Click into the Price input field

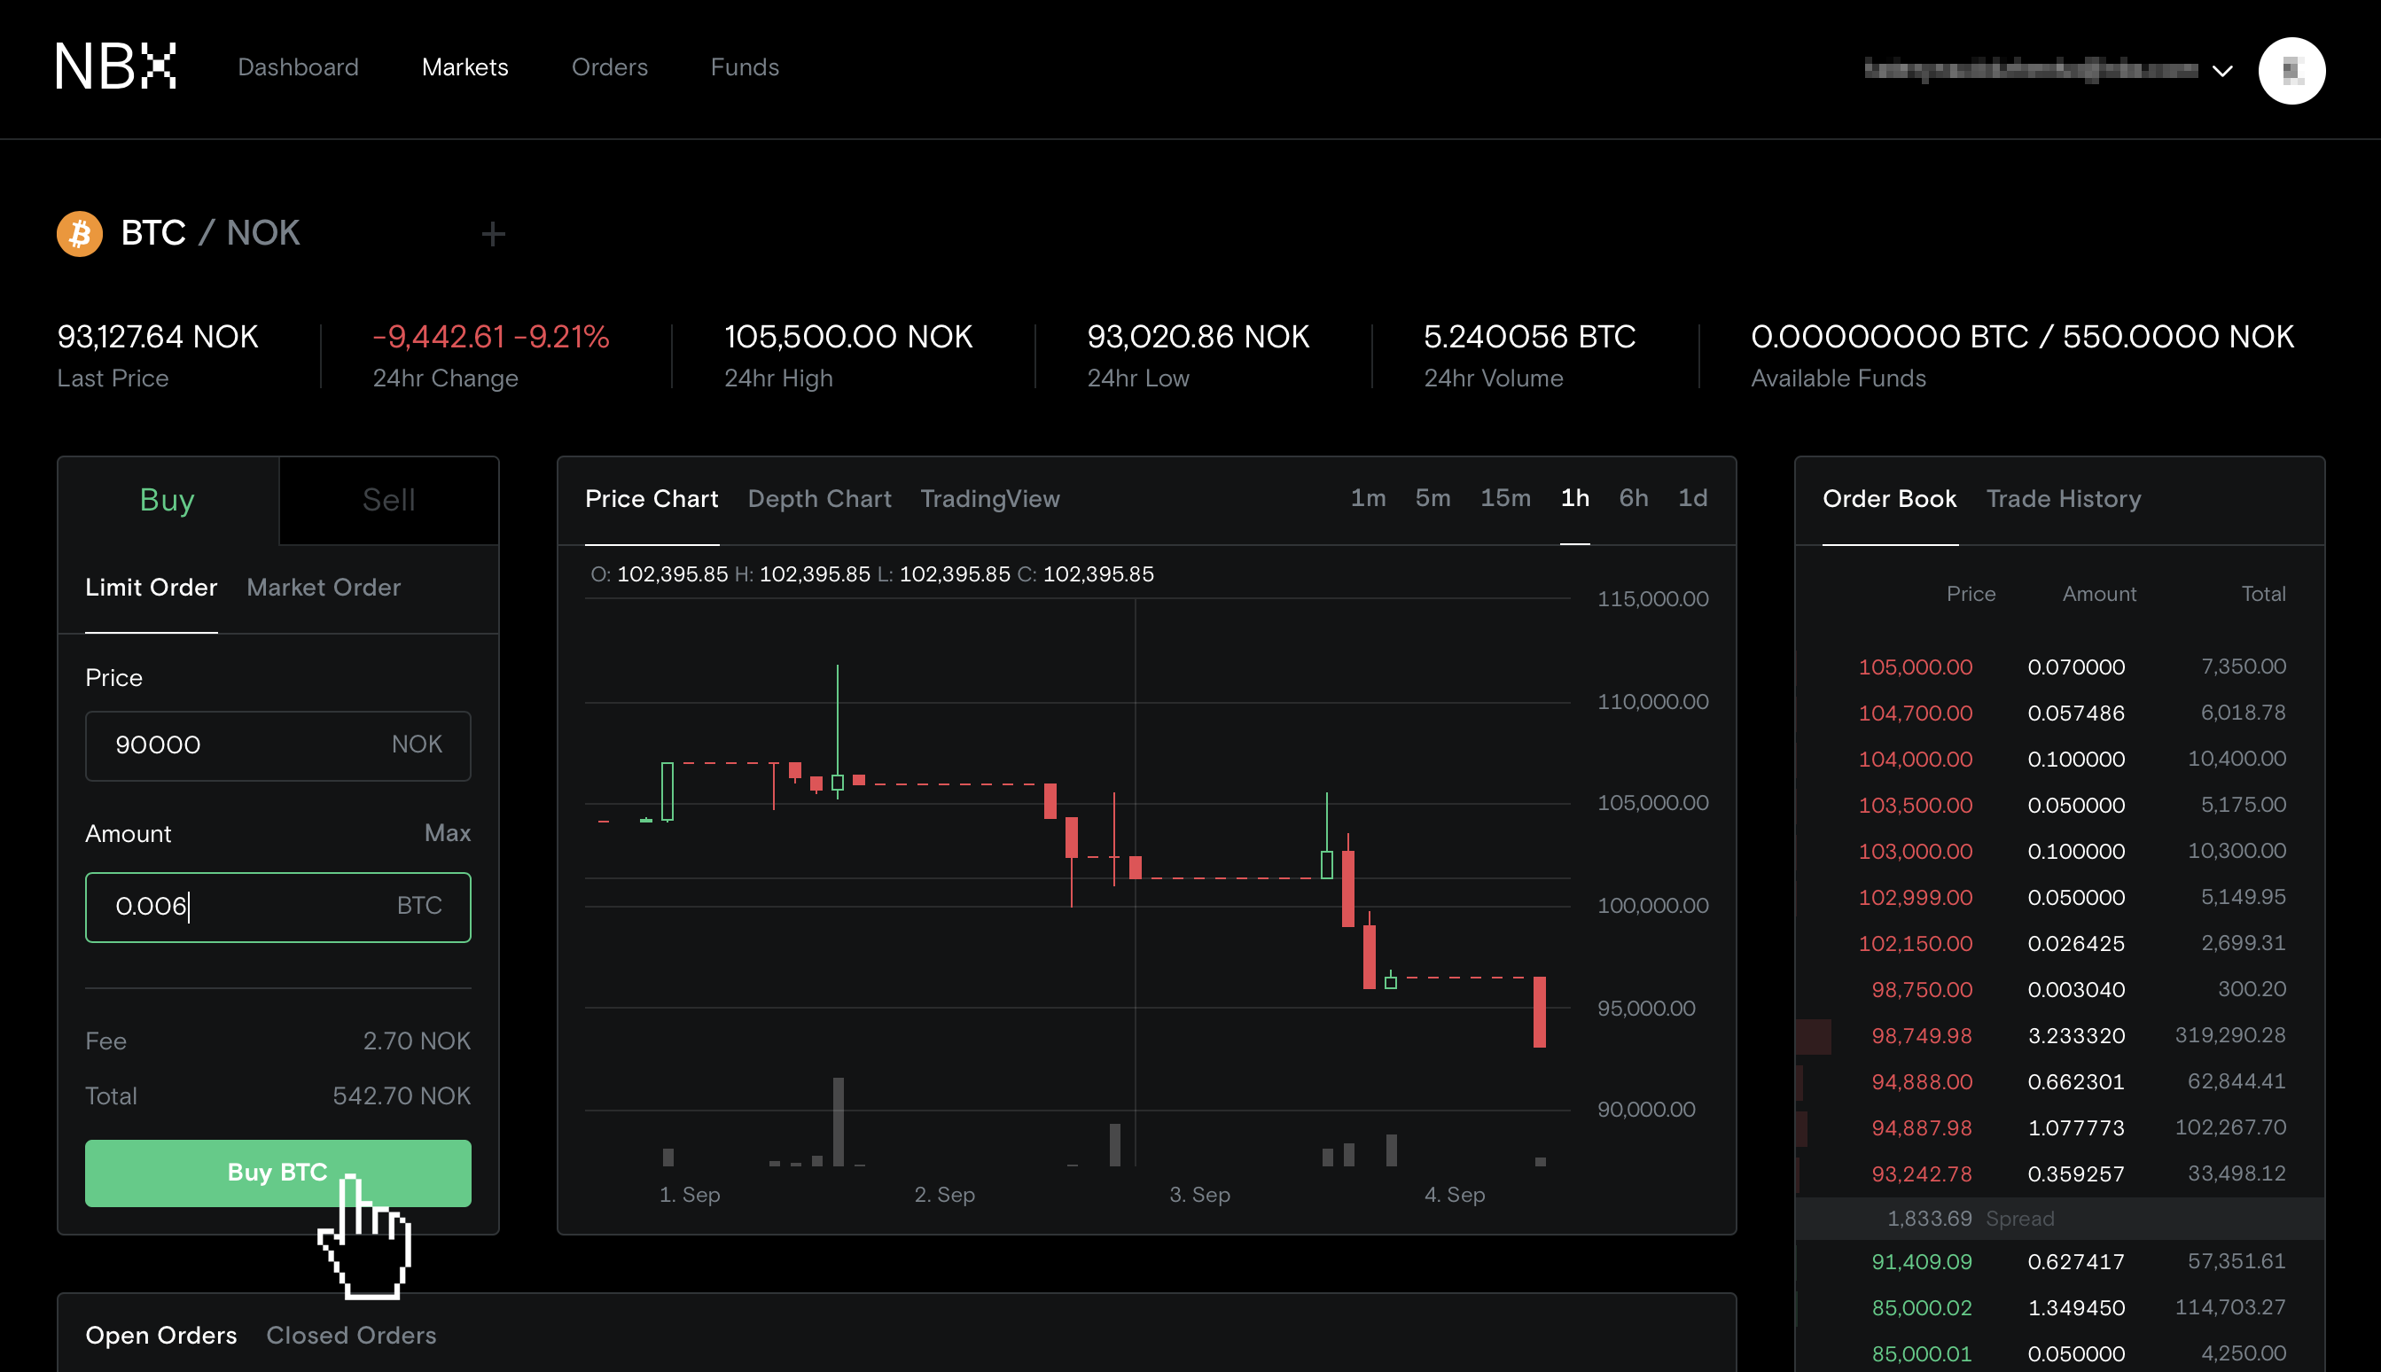click(245, 745)
